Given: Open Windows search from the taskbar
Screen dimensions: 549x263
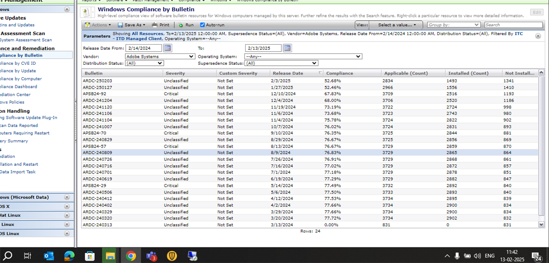Looking at the screenshot, I should point(8,256).
